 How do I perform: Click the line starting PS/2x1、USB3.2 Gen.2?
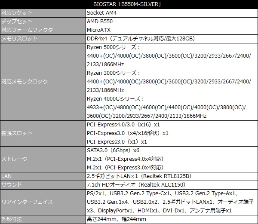pyautogui.click(x=163, y=193)
